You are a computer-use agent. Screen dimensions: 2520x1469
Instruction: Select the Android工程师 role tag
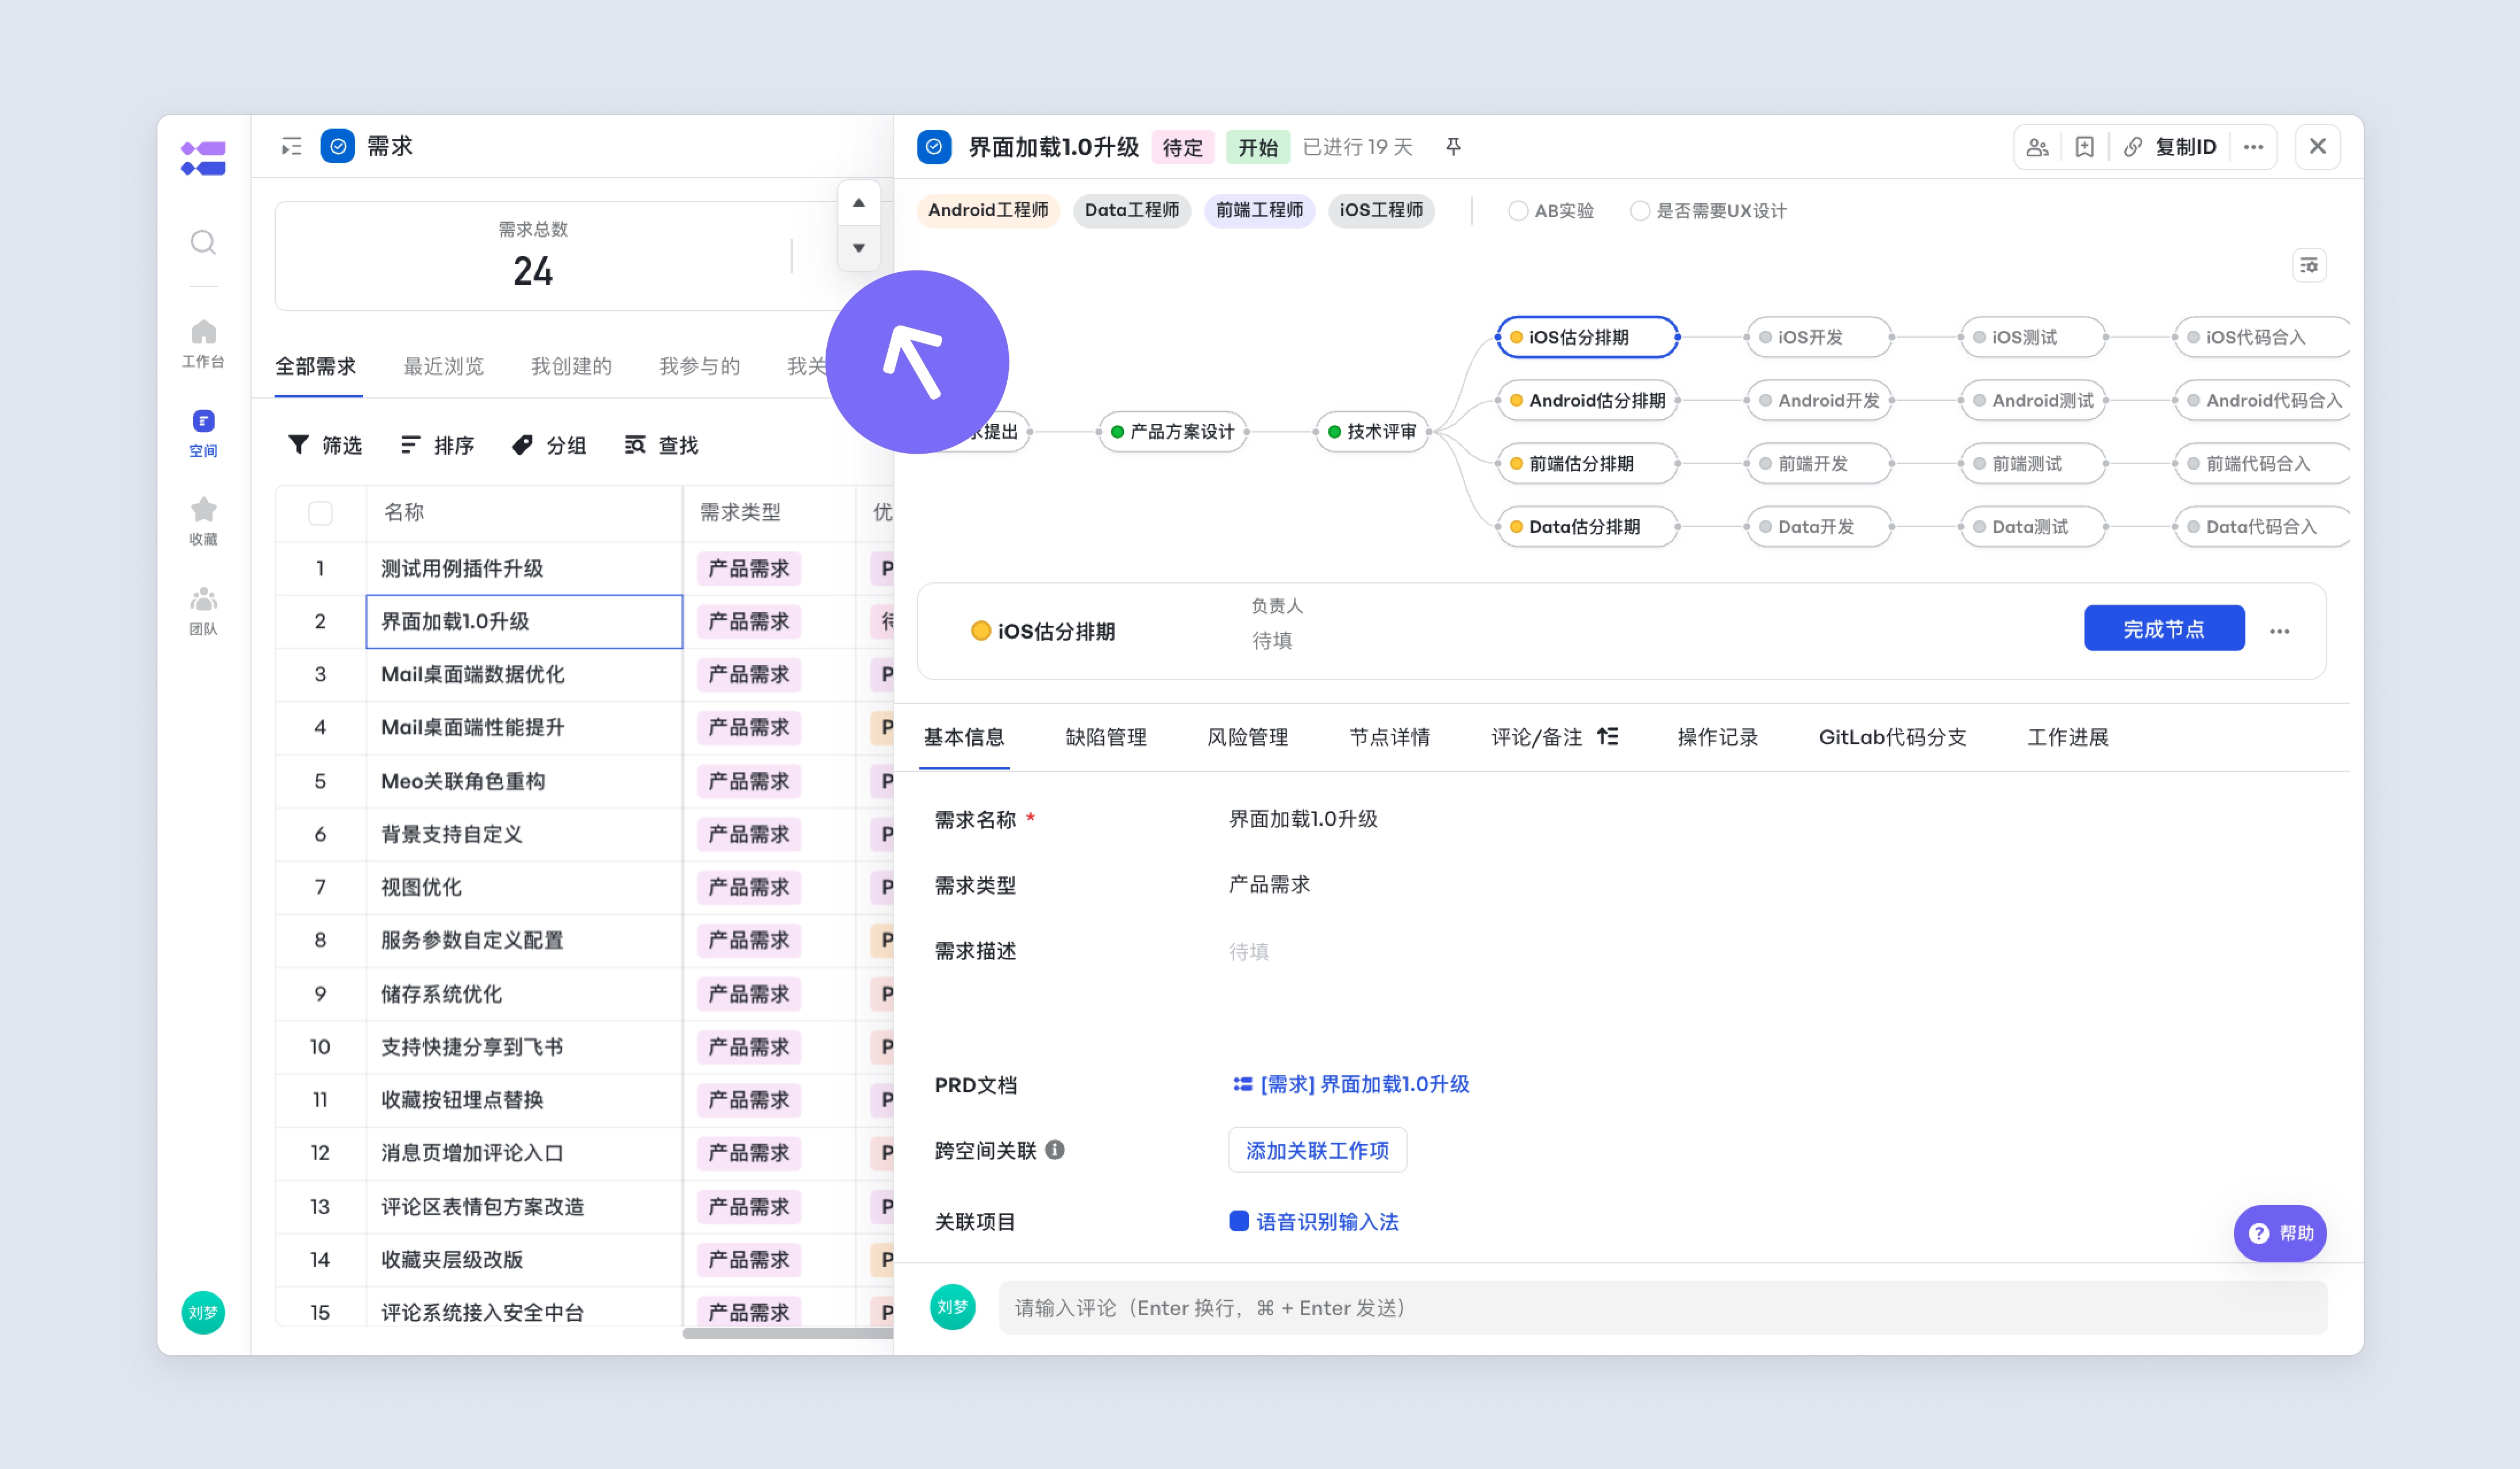click(x=988, y=210)
